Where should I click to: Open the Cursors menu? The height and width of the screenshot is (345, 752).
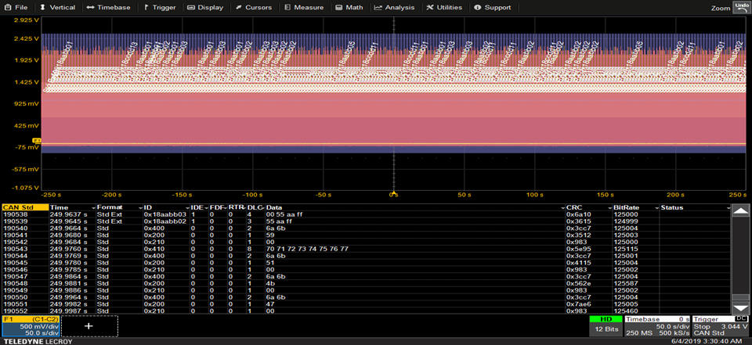[254, 7]
